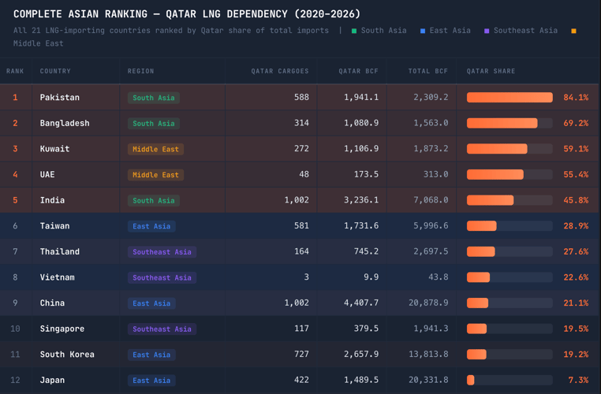Click Japan's Qatar share progress bar
The width and height of the screenshot is (601, 394).
pos(510,380)
